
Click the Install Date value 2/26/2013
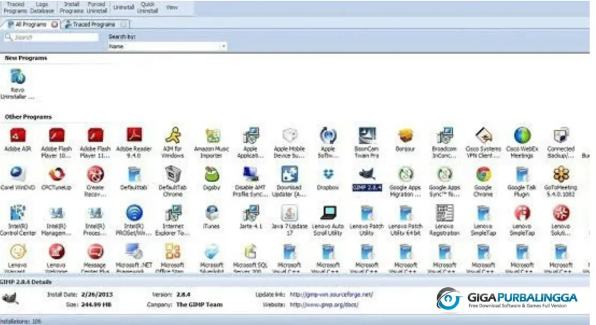97,295
